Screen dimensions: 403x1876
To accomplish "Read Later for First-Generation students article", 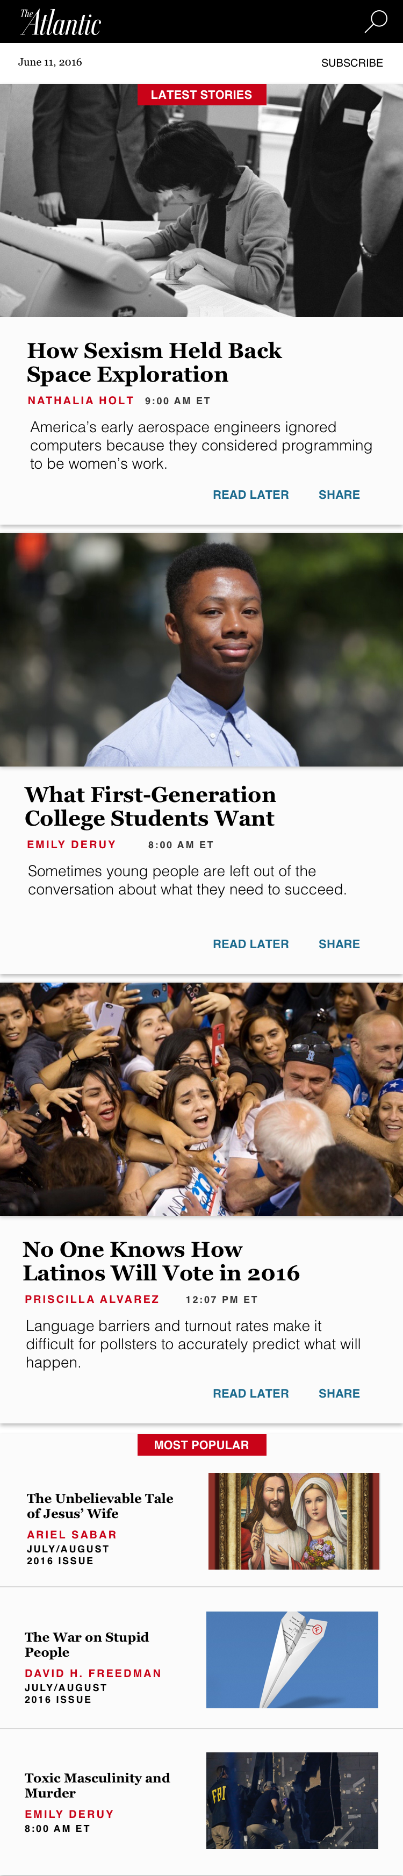I will (x=250, y=944).
